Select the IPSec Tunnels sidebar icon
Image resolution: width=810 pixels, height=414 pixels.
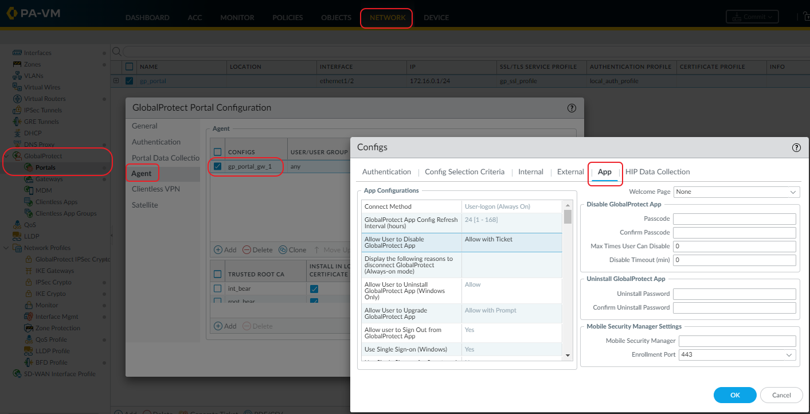[17, 110]
